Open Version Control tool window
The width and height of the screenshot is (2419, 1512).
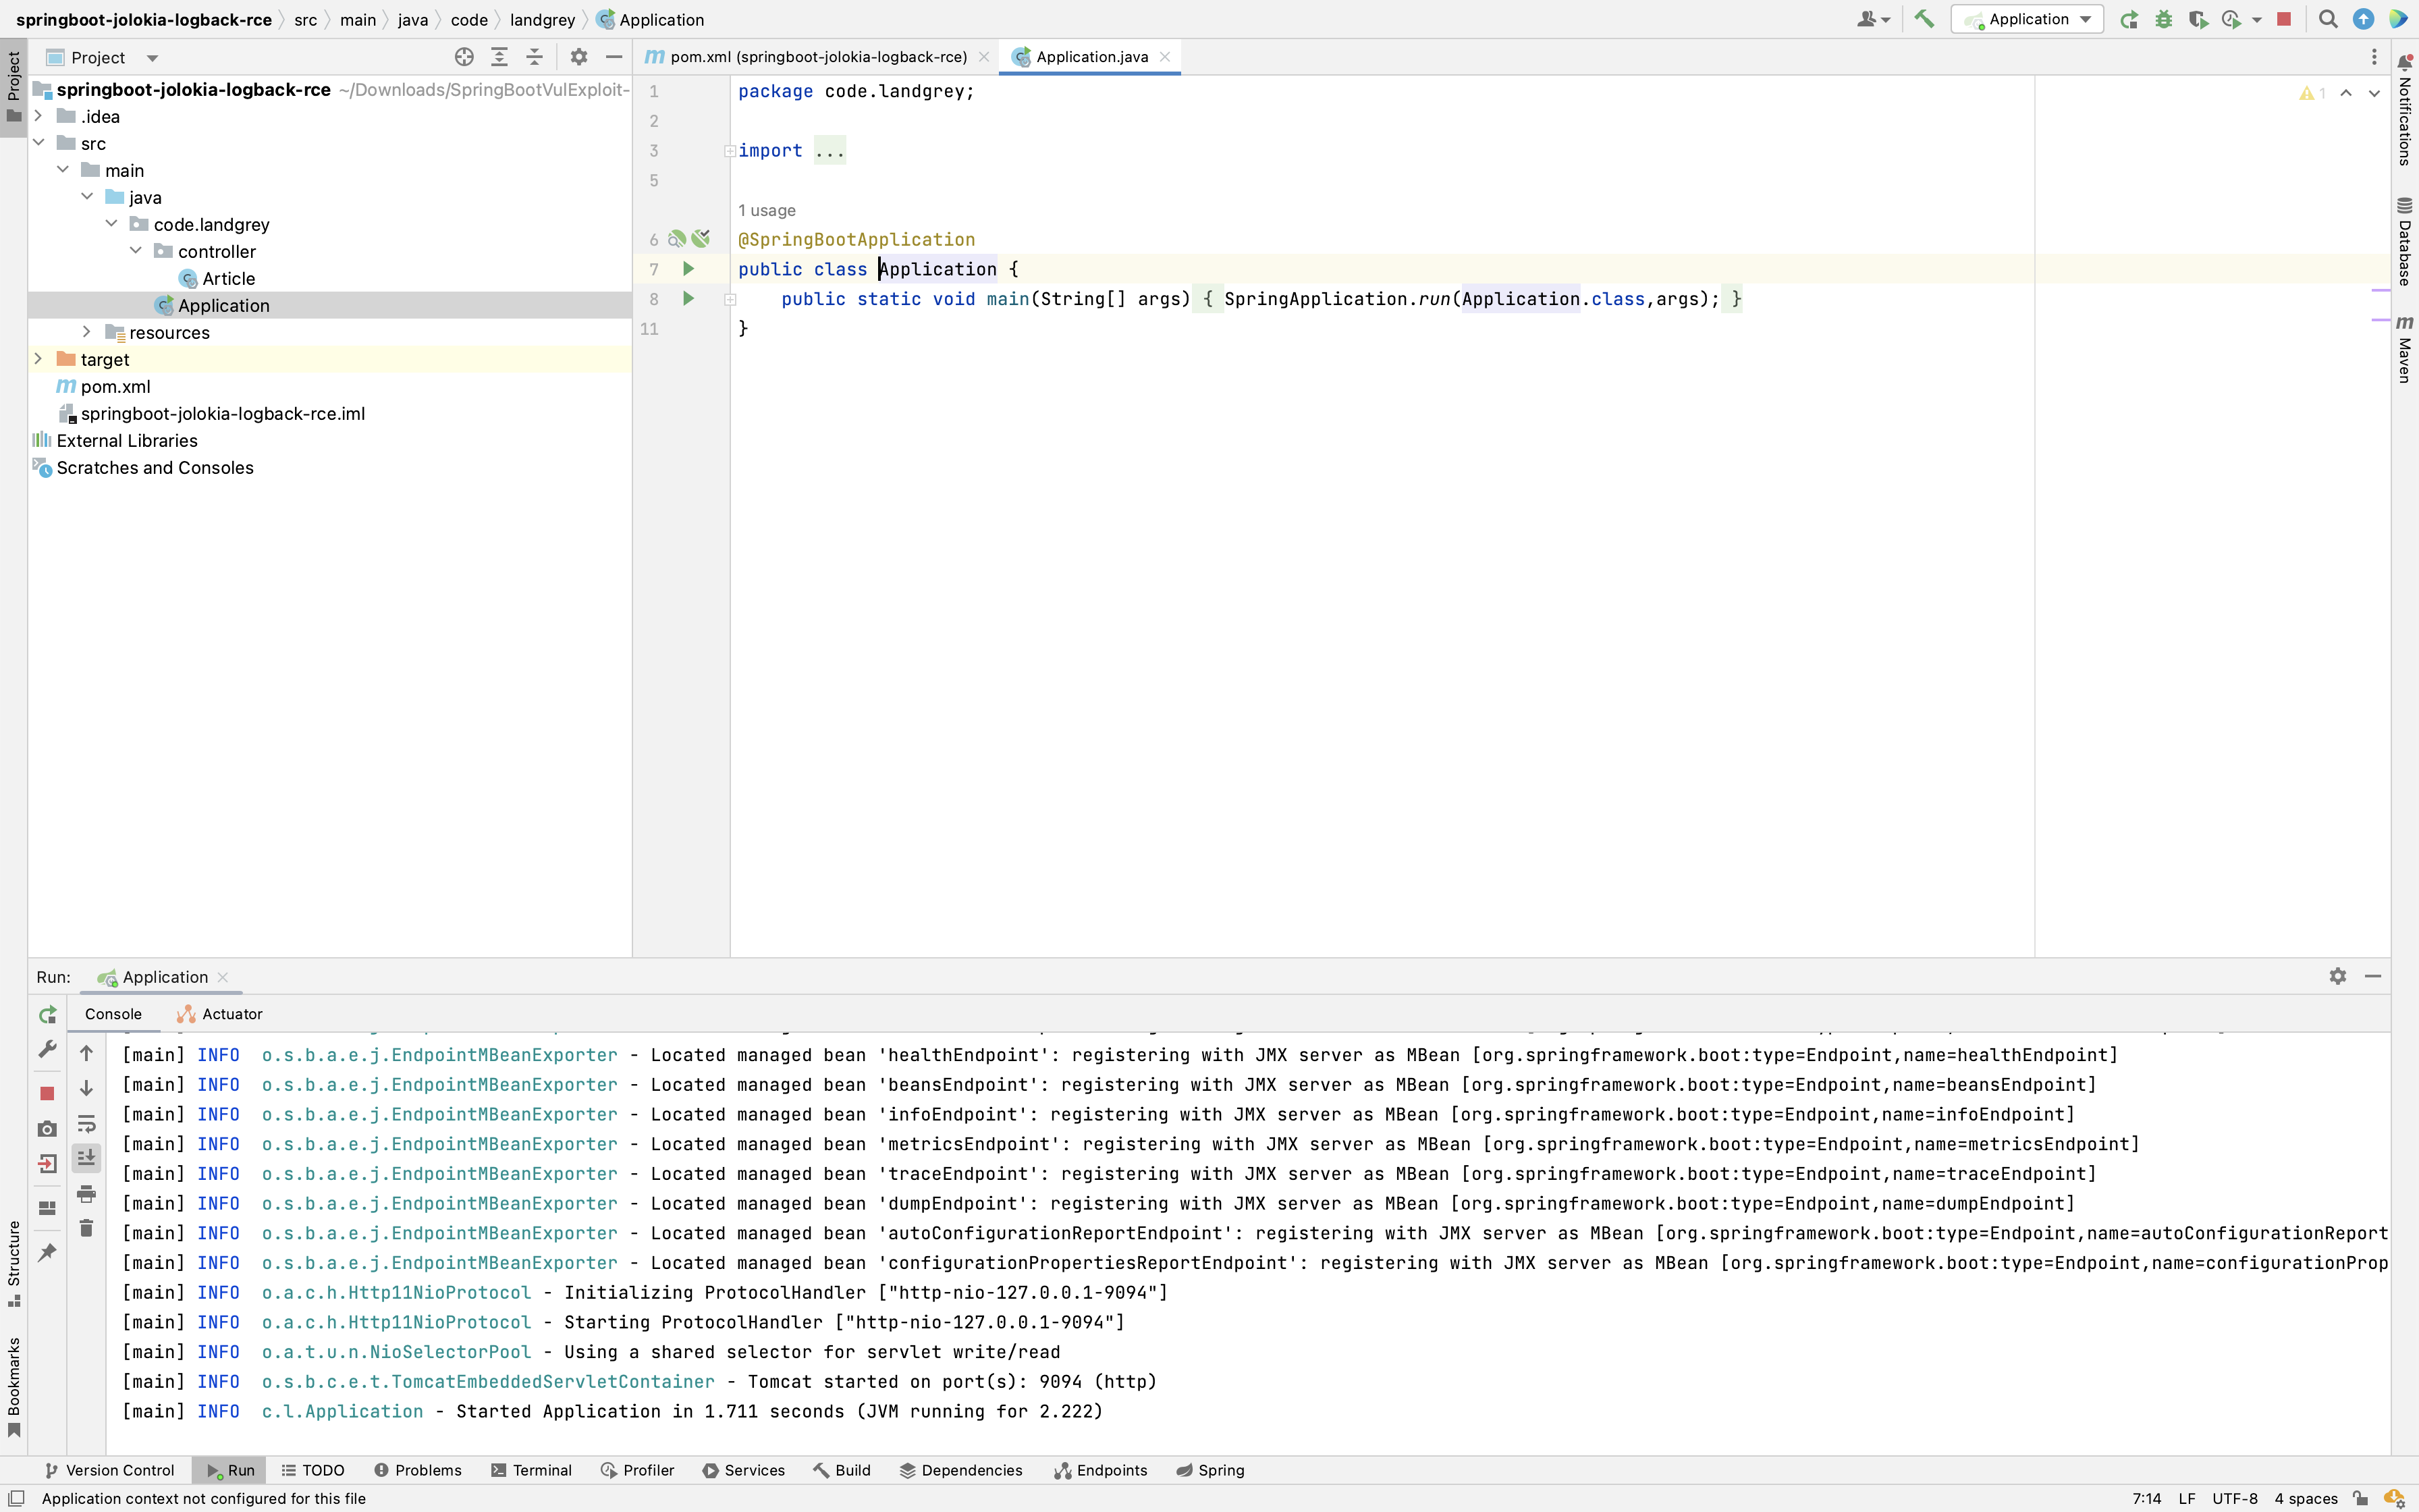[x=109, y=1470]
